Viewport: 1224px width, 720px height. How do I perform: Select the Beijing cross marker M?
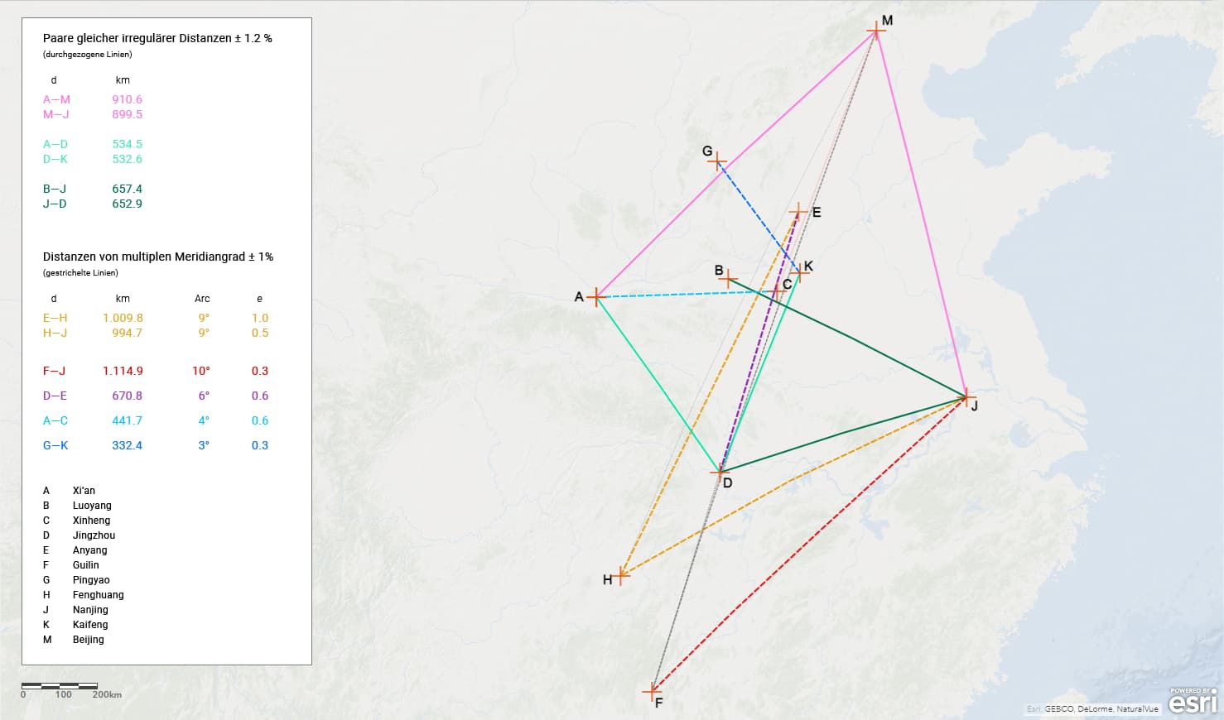pyautogui.click(x=876, y=31)
